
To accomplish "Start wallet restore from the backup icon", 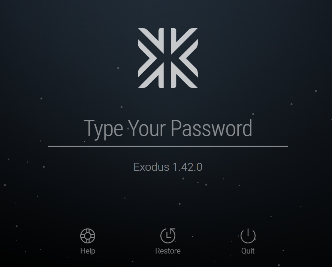I will (x=168, y=236).
